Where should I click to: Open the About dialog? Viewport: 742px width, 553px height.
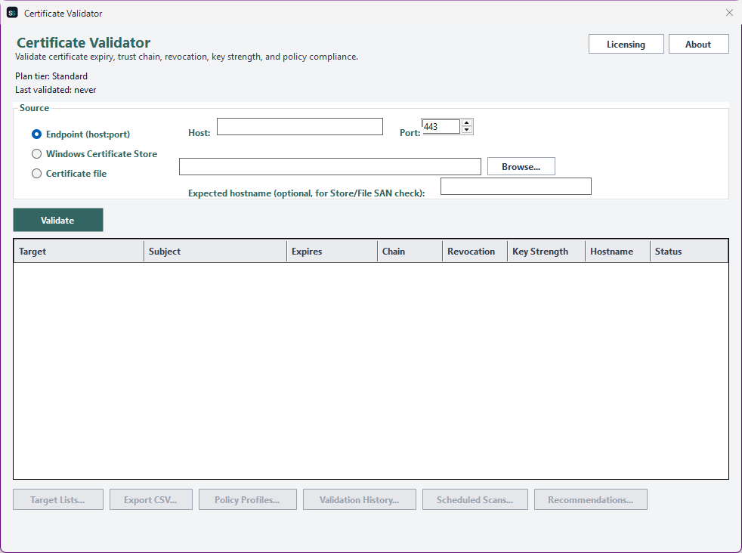click(x=698, y=44)
